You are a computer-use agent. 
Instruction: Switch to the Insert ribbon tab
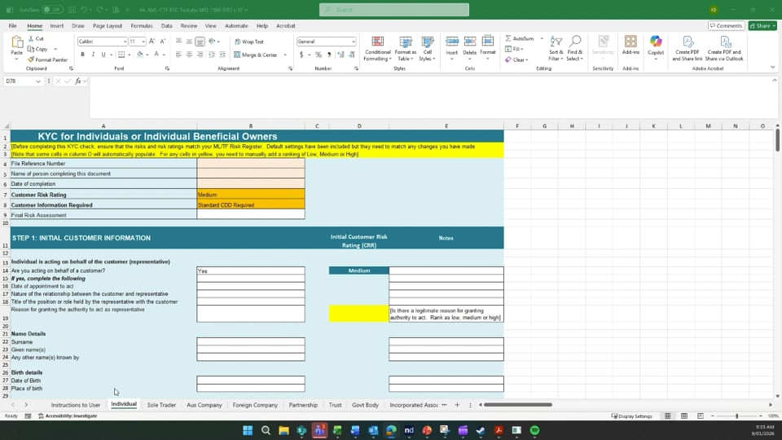pyautogui.click(x=56, y=26)
